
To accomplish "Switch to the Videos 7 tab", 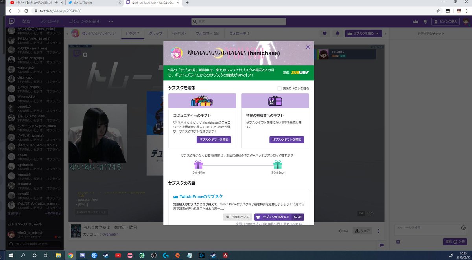I will pyautogui.click(x=133, y=34).
